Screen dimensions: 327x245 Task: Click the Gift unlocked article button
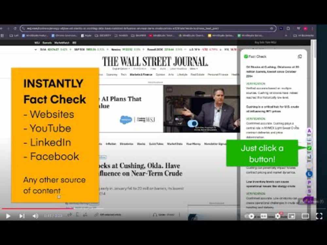point(108,215)
